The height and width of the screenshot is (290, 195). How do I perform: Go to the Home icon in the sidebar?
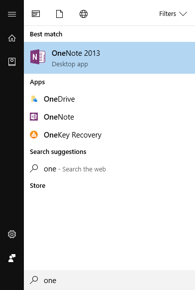[12, 38]
